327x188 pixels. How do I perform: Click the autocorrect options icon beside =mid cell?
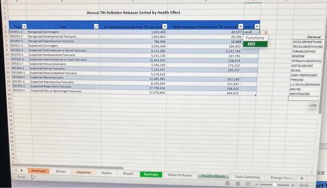point(265,33)
